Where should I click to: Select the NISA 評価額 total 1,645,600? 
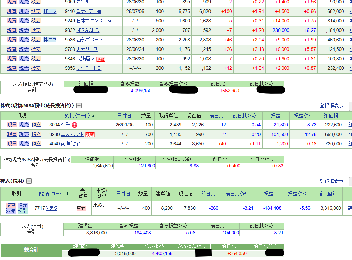point(103,166)
